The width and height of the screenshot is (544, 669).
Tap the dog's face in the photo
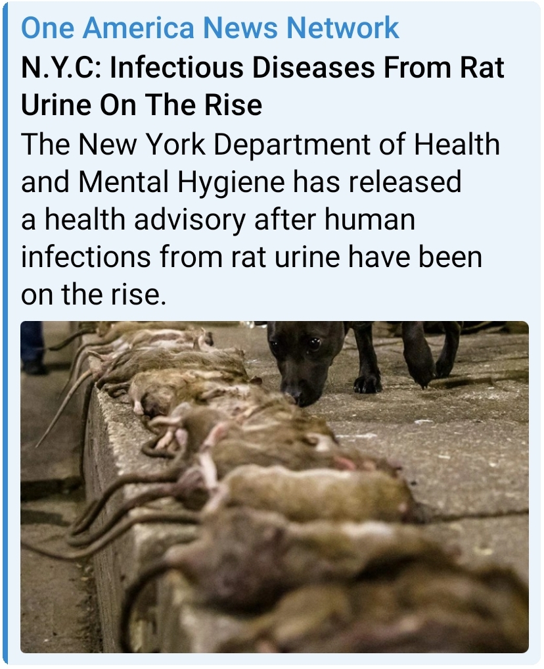click(300, 362)
